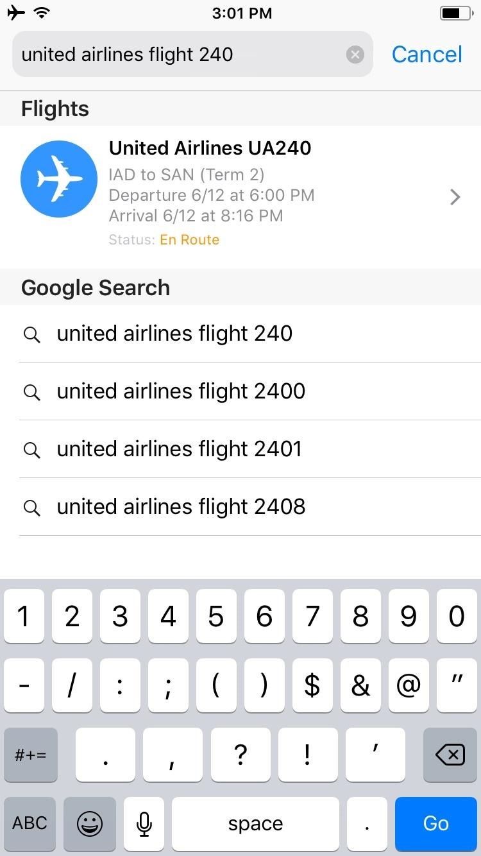481x856 pixels.
Task: Switch to the #+= symbols keyboard
Action: tap(30, 755)
